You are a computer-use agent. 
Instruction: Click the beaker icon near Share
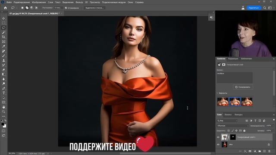[x=243, y=8]
